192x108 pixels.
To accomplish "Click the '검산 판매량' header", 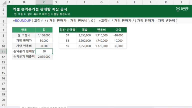I will (67, 30).
